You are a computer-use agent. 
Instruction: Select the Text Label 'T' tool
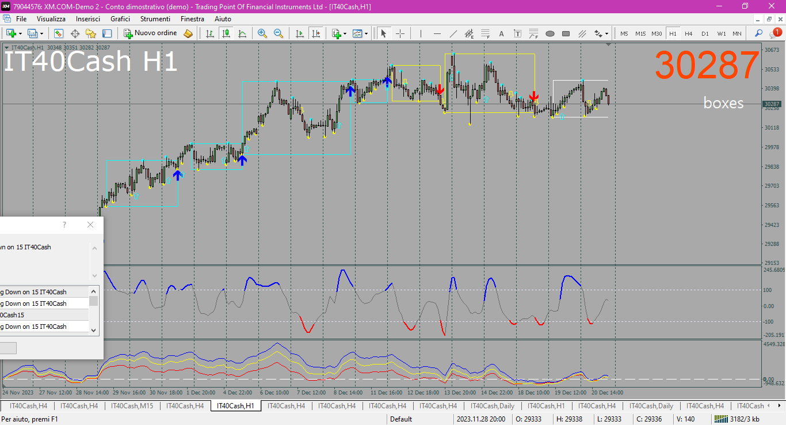(x=517, y=33)
